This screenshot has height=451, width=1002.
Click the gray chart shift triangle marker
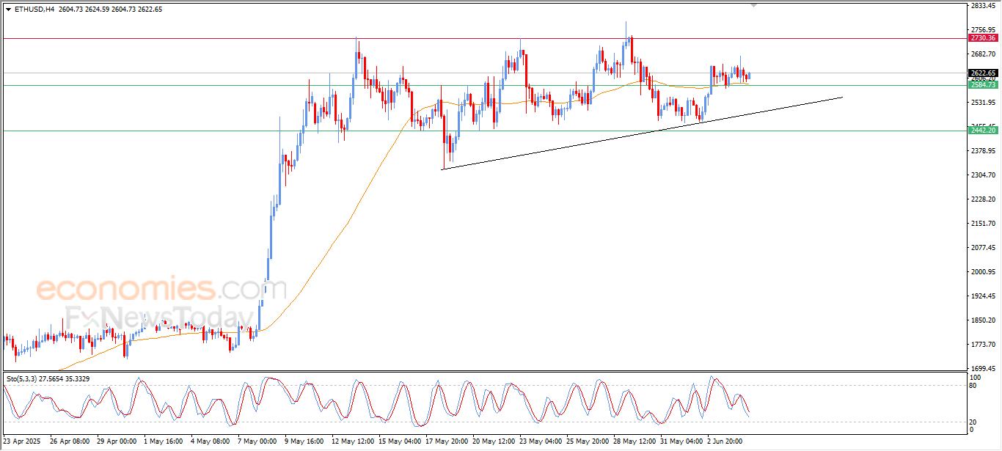753,6
